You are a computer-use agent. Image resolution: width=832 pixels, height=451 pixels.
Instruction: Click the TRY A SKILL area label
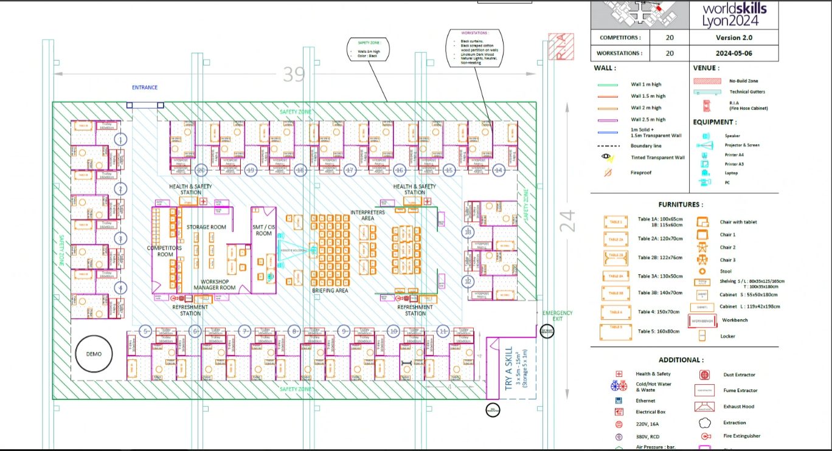coord(508,367)
